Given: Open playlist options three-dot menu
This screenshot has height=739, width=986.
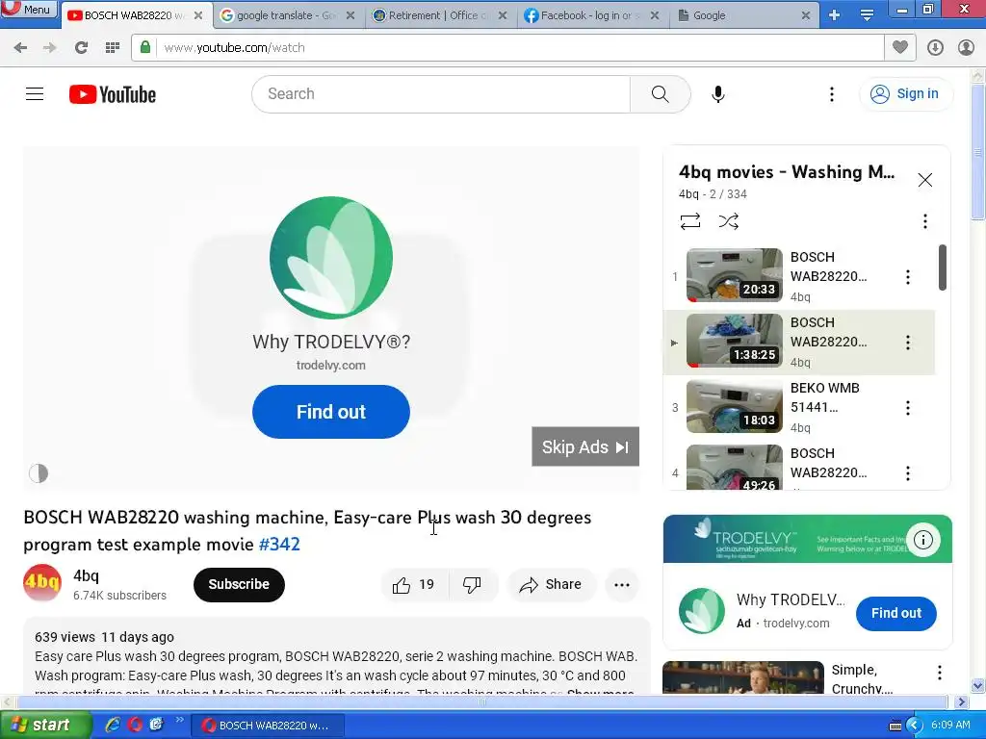Looking at the screenshot, I should pyautogui.click(x=925, y=221).
